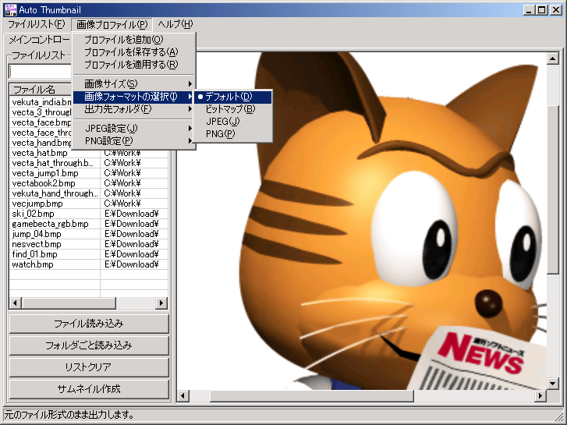Screen dimensions: 567x425
Task: Click the ファイル読み込み button
Action: (x=89, y=324)
